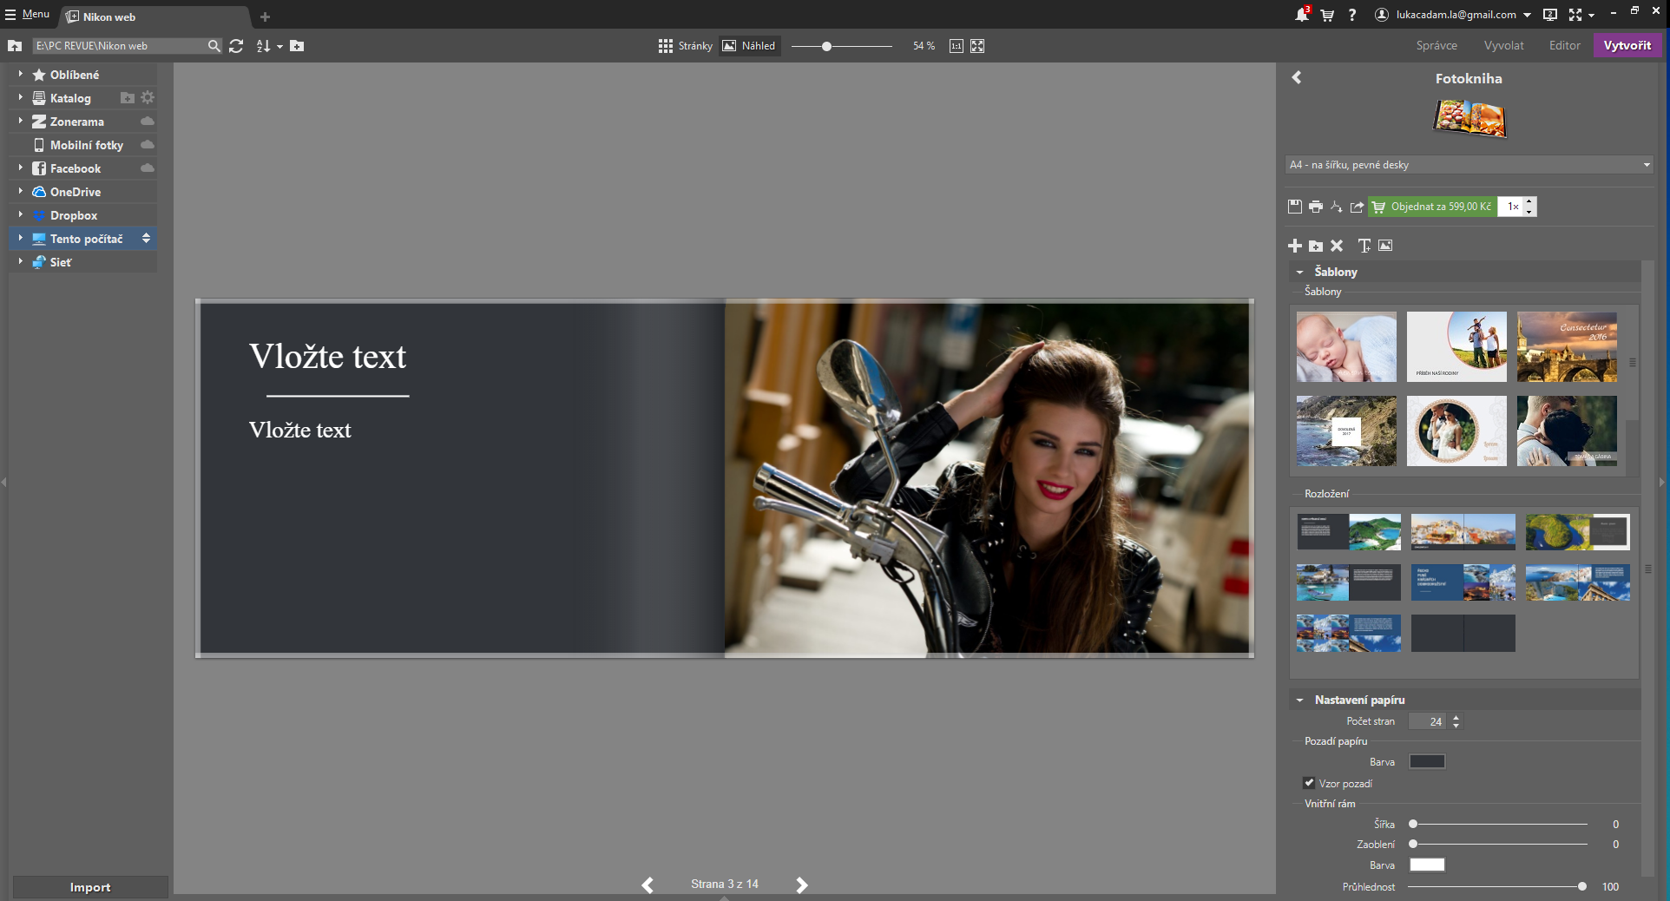
Task: Open the Správce tab
Action: (1436, 46)
